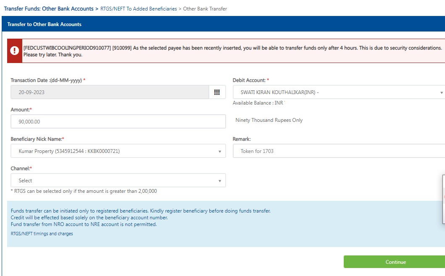The height and width of the screenshot is (276, 445).
Task: Click the Transfer to Other Bank Accounts header
Action: 45,24
